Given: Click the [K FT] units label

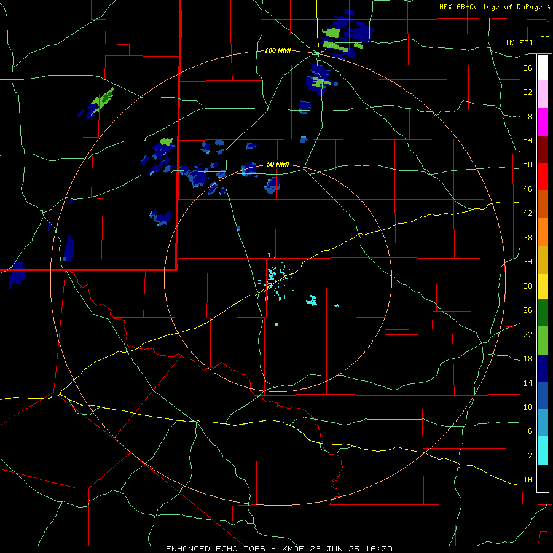Looking at the screenshot, I should point(519,42).
